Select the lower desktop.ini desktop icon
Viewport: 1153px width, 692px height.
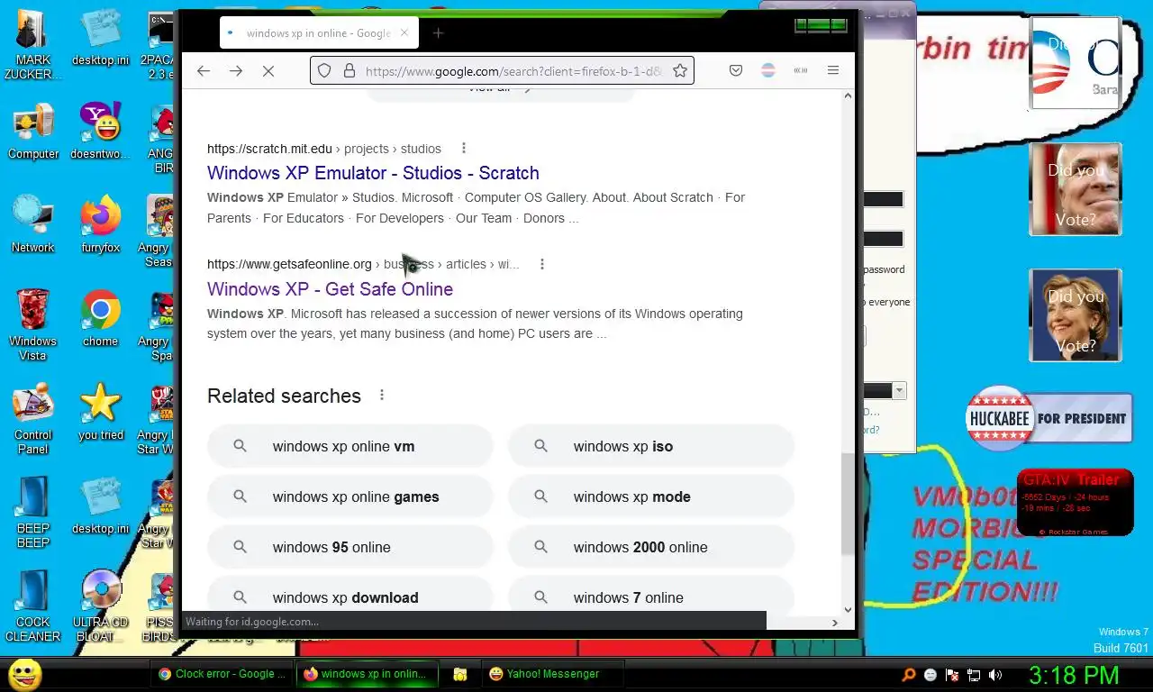100,505
